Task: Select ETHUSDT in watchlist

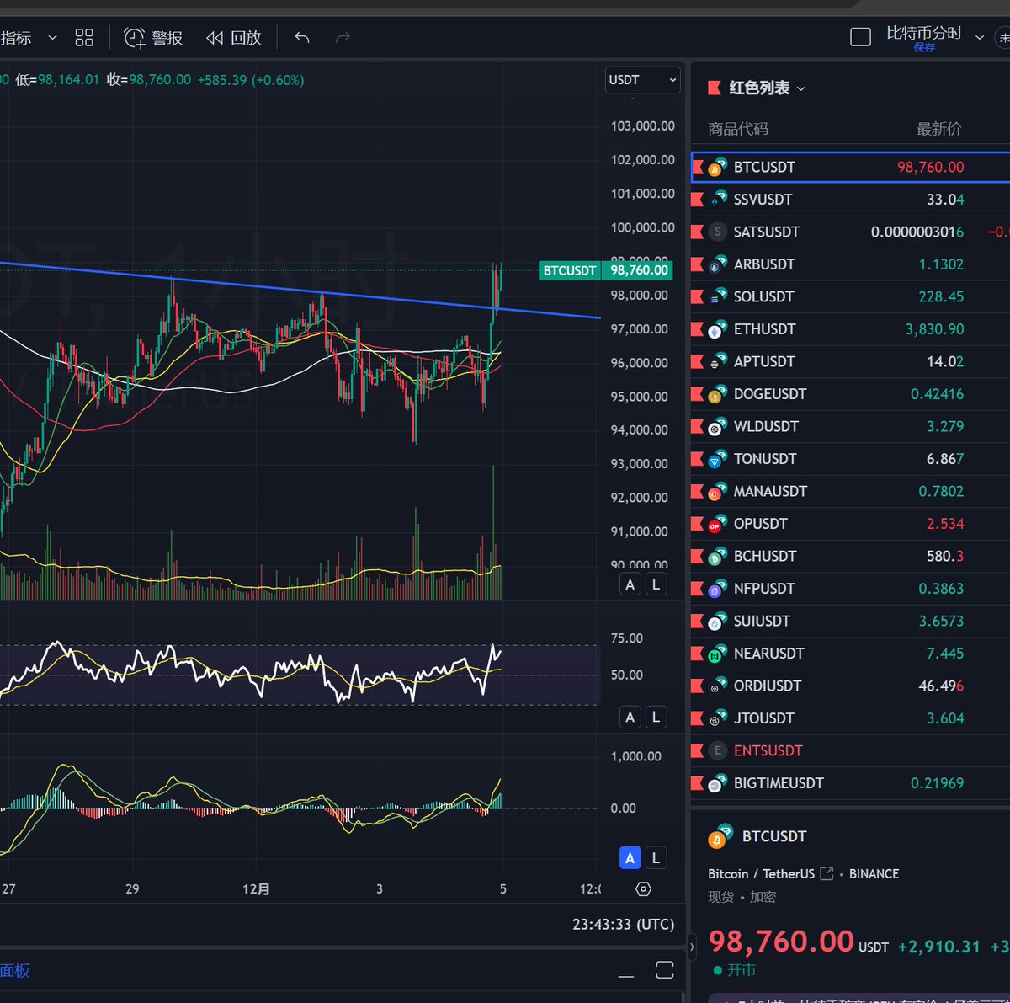Action: pyautogui.click(x=850, y=329)
